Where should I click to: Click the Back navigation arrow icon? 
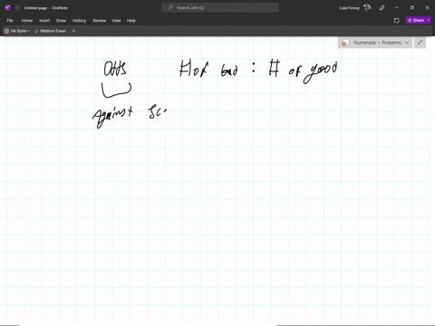pos(17,8)
